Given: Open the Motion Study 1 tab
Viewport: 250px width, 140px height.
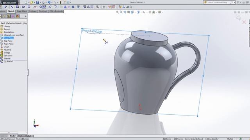Looking at the screenshot, I should point(25,136).
